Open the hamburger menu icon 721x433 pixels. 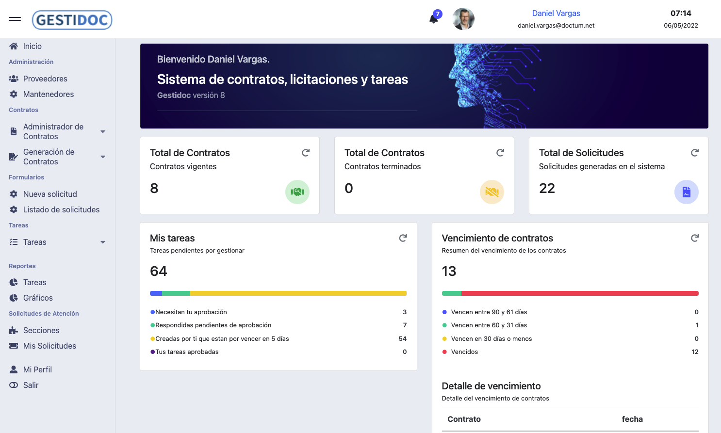(15, 18)
